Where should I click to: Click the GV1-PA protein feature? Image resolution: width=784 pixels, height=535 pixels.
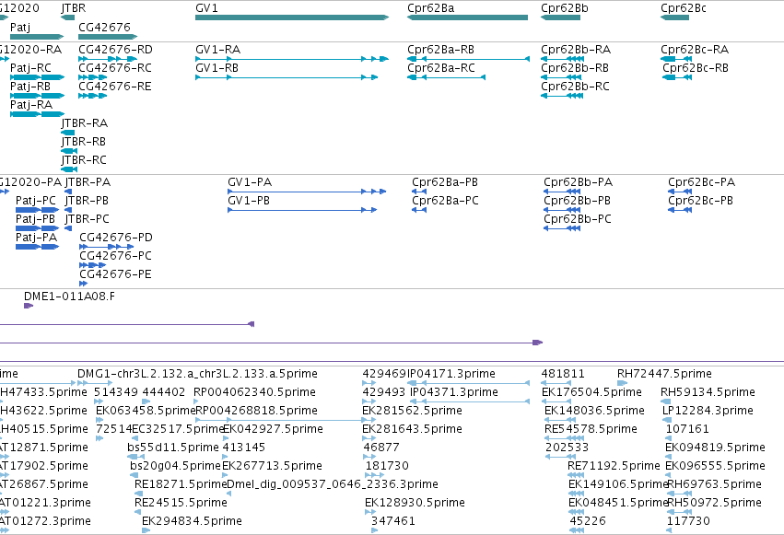pos(307,192)
